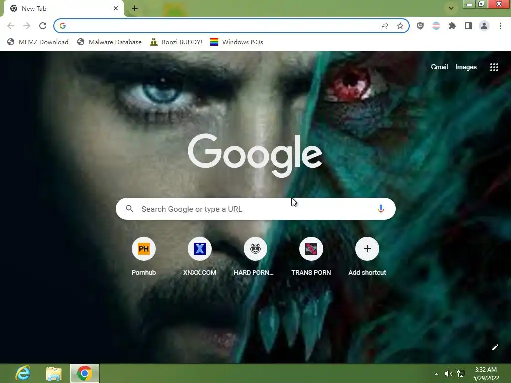Open Windows Explorer from the taskbar
This screenshot has height=383, width=511.
pyautogui.click(x=54, y=373)
